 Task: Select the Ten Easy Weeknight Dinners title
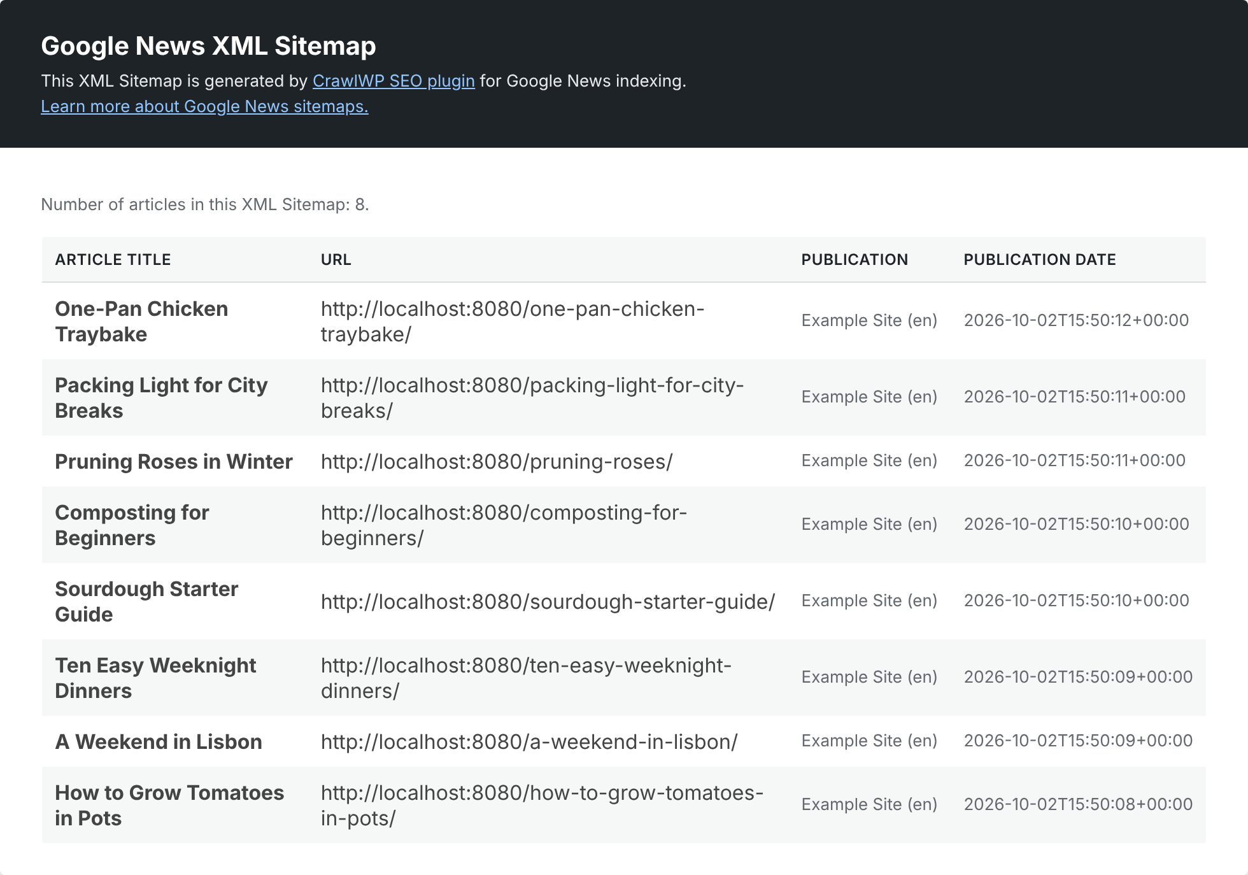[155, 678]
